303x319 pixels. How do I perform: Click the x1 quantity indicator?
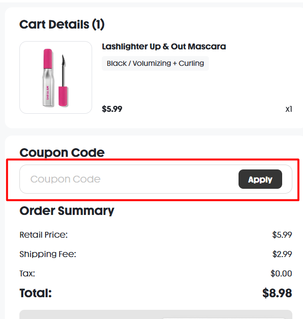pos(288,109)
